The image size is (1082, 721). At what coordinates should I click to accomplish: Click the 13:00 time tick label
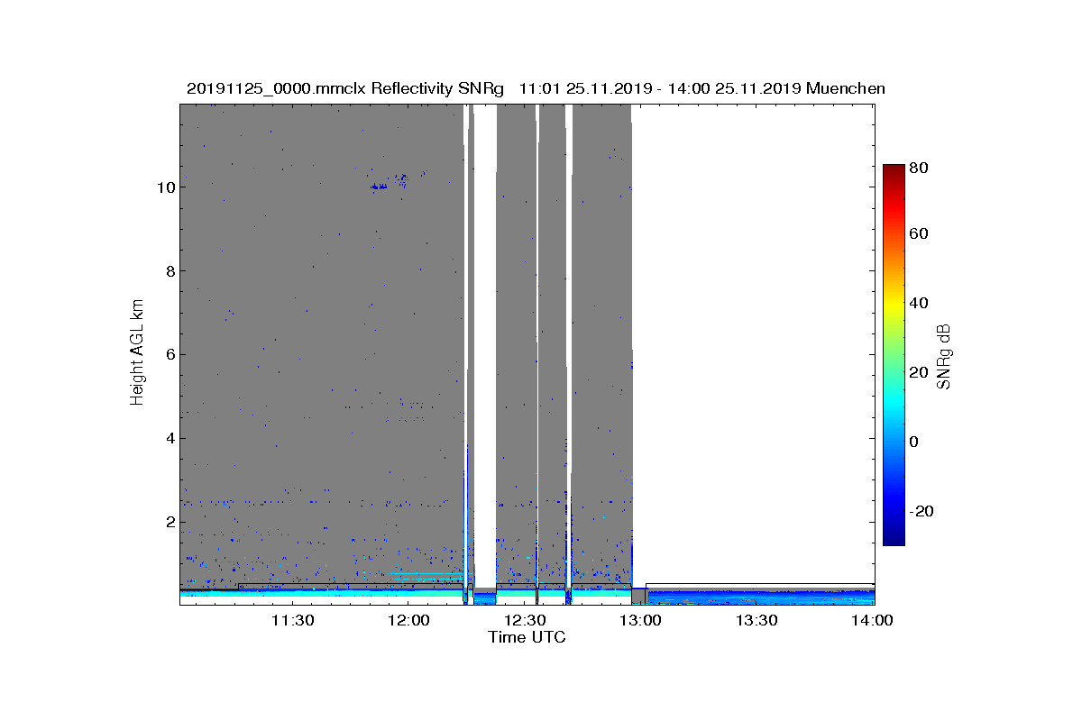point(641,621)
